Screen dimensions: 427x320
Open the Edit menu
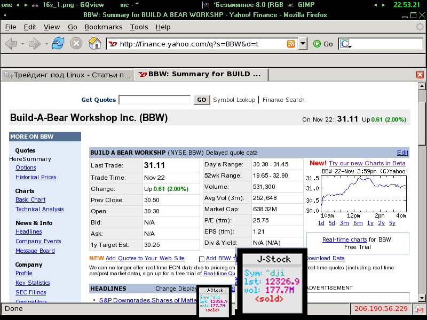(30, 27)
